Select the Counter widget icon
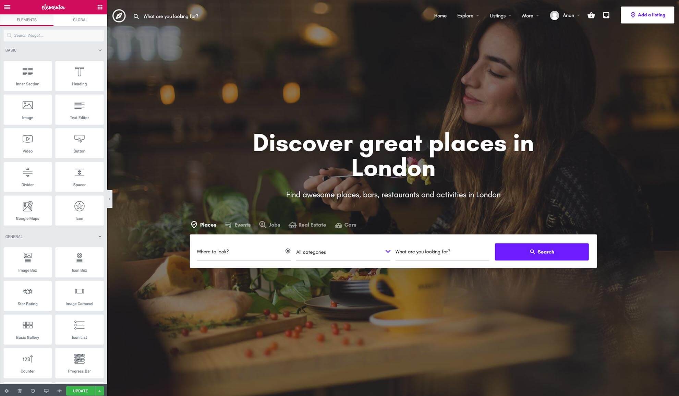The image size is (679, 396). coord(27,359)
